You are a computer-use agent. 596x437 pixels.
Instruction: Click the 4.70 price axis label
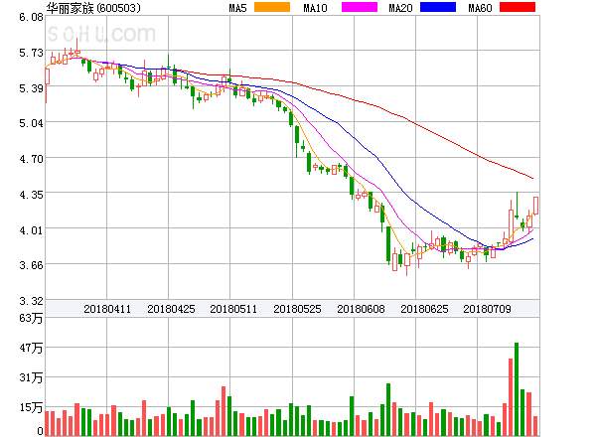coord(31,159)
